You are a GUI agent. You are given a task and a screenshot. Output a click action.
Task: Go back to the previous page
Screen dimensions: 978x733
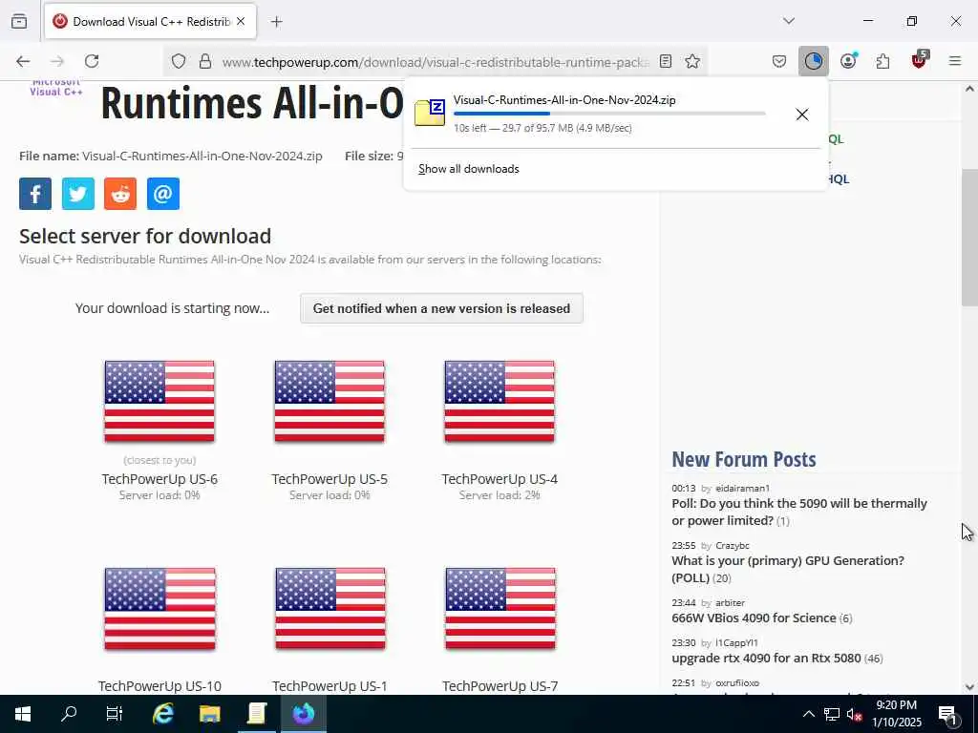(23, 61)
